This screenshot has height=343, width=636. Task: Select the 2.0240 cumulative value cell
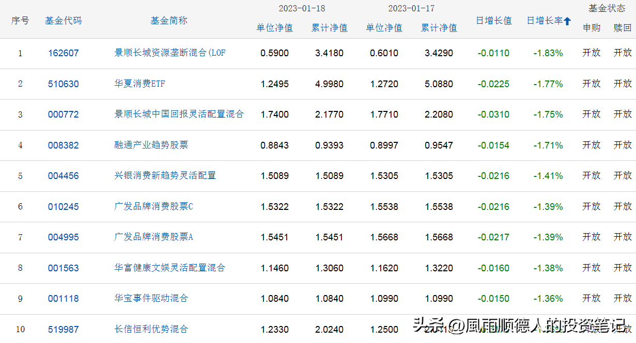tap(330, 330)
